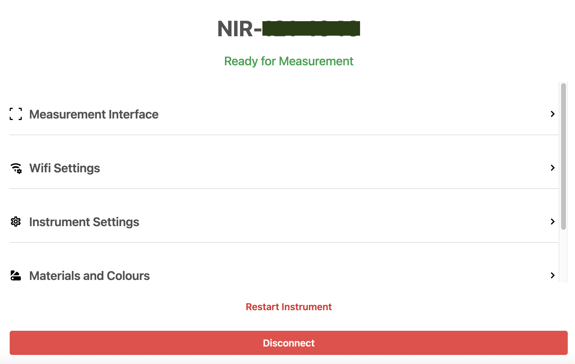This screenshot has height=364, width=575.
Task: Click the vertical scrollbar thumb
Action: [x=563, y=156]
